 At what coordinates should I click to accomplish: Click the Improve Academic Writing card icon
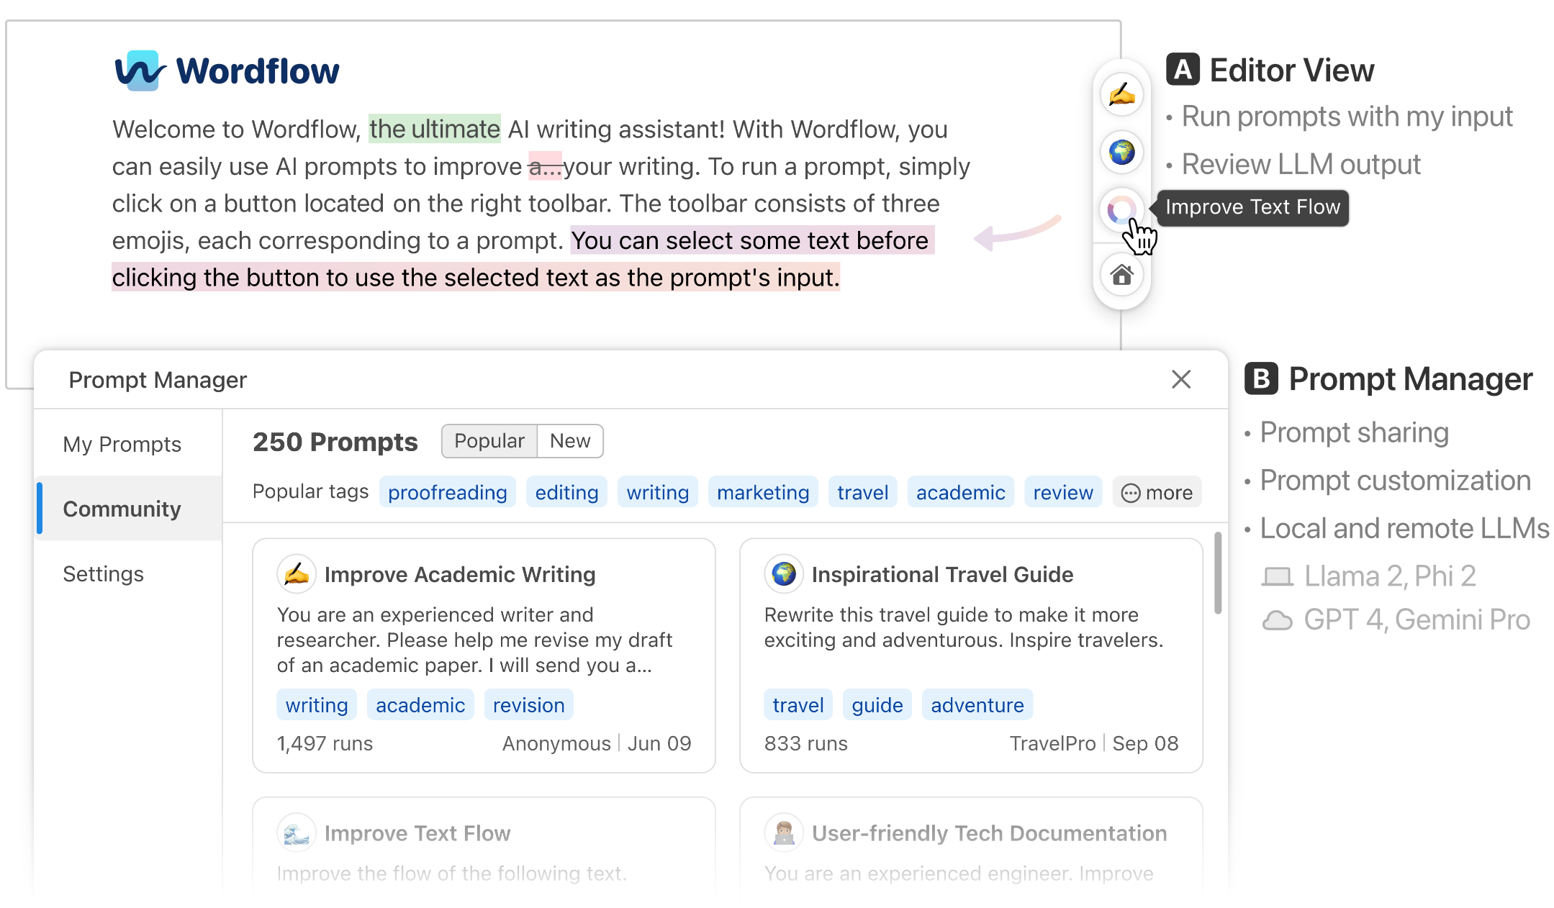point(297,573)
